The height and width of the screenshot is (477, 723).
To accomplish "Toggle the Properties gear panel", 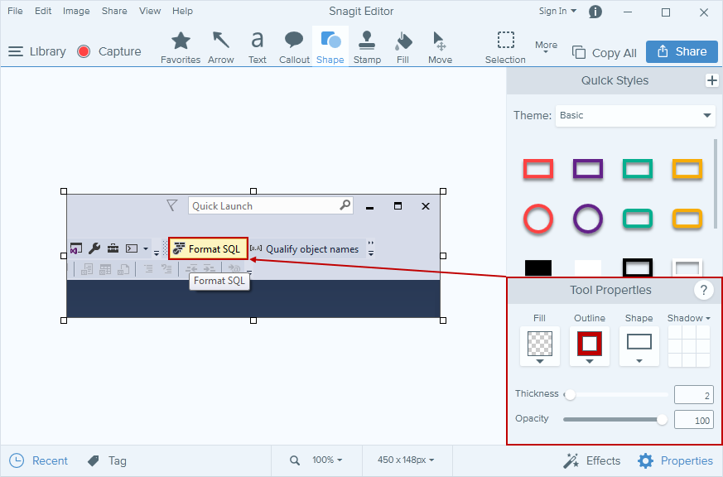I will [x=675, y=460].
